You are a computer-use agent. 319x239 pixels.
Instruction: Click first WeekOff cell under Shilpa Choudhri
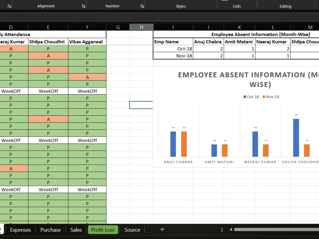pyautogui.click(x=48, y=91)
